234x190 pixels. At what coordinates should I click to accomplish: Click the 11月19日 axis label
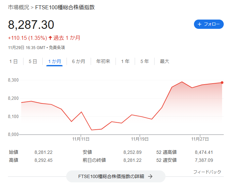tap(140, 139)
